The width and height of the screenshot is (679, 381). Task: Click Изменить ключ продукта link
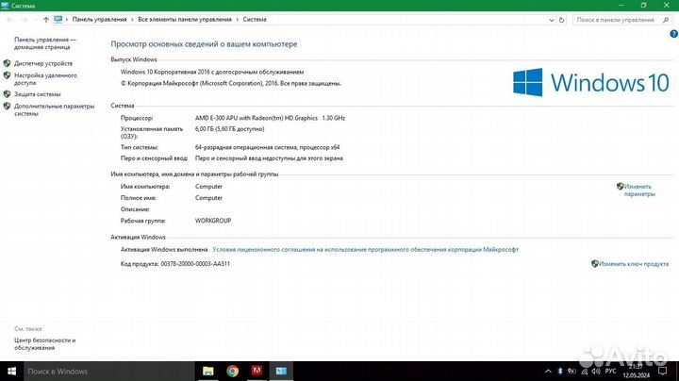click(634, 264)
